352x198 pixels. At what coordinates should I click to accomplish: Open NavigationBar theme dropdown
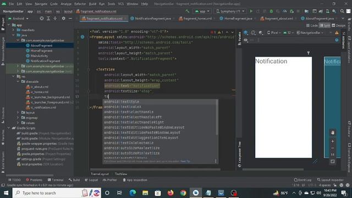pyautogui.click(x=310, y=33)
